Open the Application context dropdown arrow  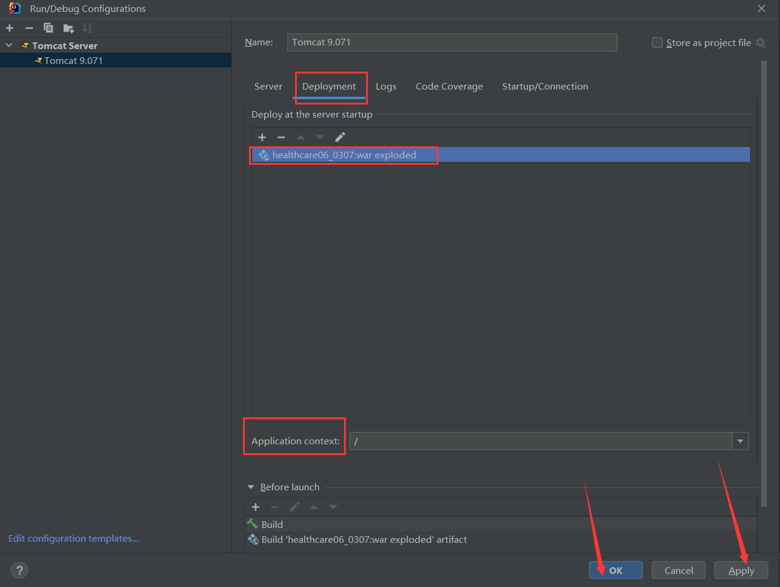coord(740,441)
